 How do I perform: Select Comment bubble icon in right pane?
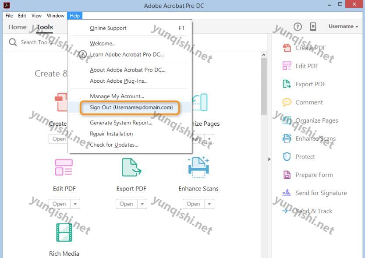(287, 102)
